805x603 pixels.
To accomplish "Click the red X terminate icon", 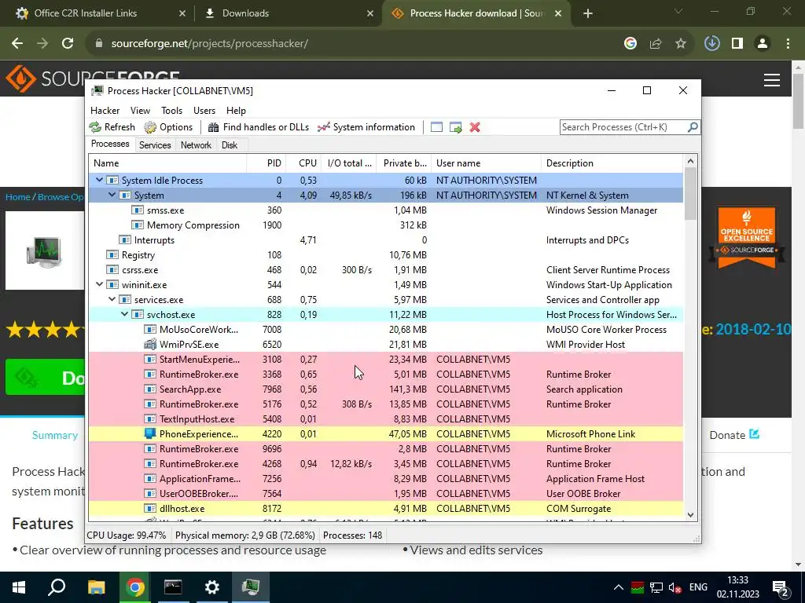I will [475, 127].
